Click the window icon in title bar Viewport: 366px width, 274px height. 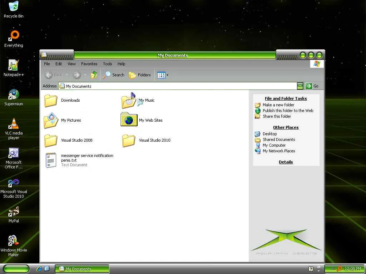[x=44, y=55]
